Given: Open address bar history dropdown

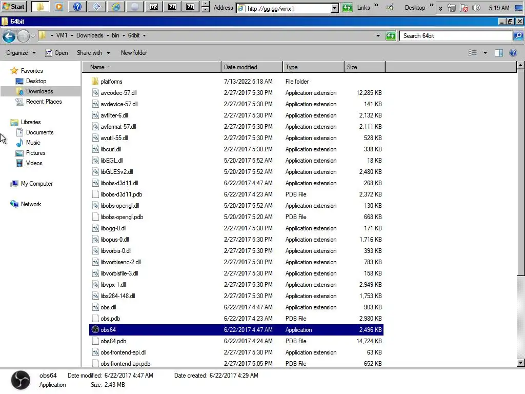Looking at the screenshot, I should point(378,36).
